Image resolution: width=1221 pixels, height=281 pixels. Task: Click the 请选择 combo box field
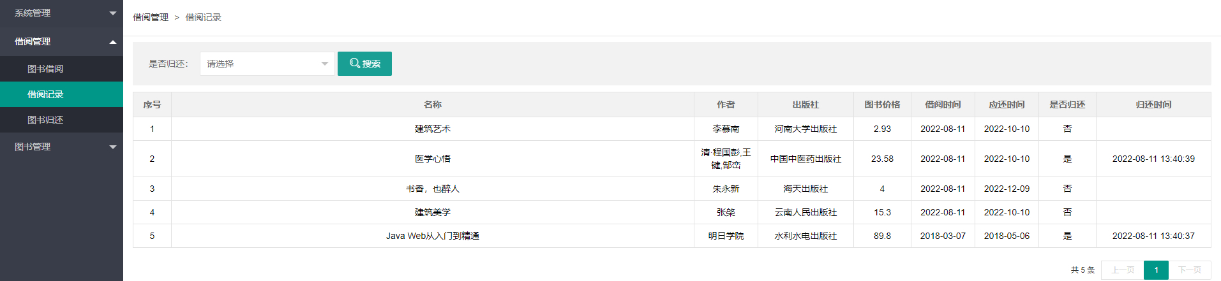(267, 64)
